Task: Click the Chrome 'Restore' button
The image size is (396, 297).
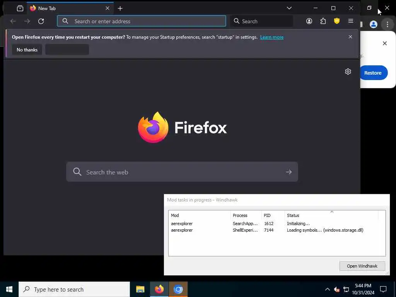Action: coord(374,73)
